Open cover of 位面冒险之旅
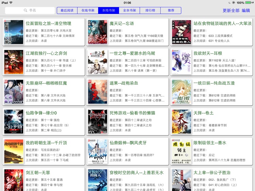Image resolution: width=255 pixels, height=191 pixels. pyautogui.click(x=14, y=32)
